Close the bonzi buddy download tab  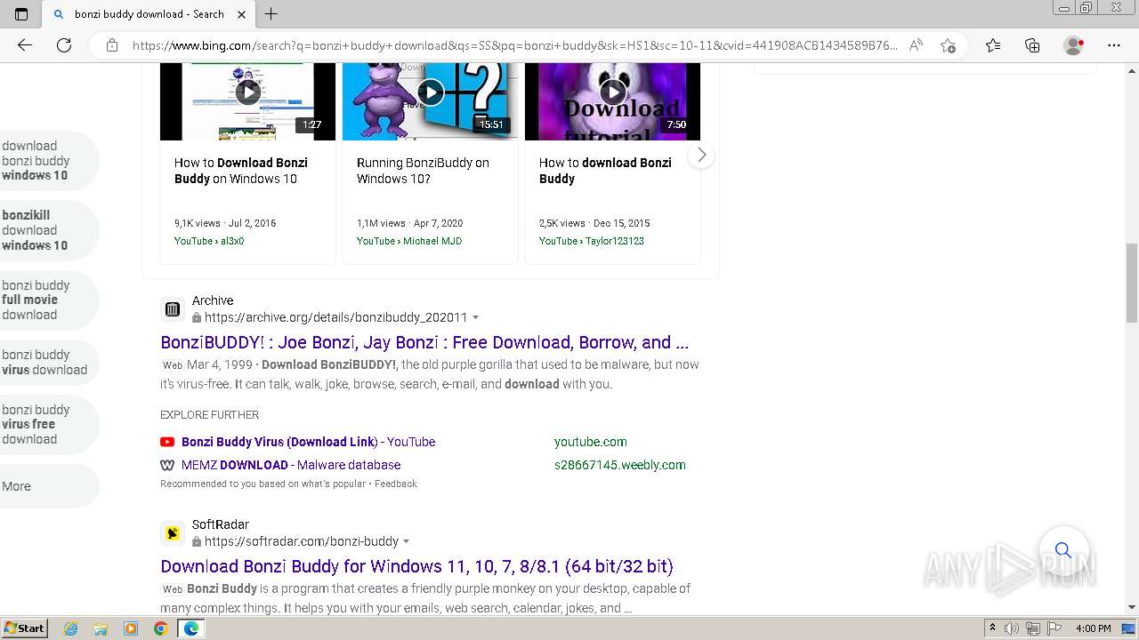click(241, 14)
